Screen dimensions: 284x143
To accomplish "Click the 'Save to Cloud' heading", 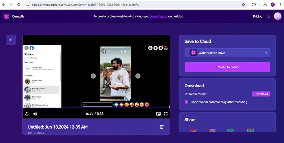I will [198, 41].
